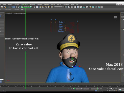
Task: Toggle Angle Snap
Action: tap(43, 7)
